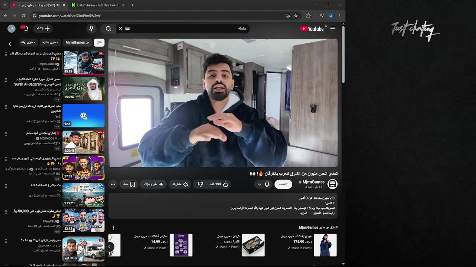This screenshot has height=267, width=476.
Task: Like the video (193 ألف)
Action: 219,184
